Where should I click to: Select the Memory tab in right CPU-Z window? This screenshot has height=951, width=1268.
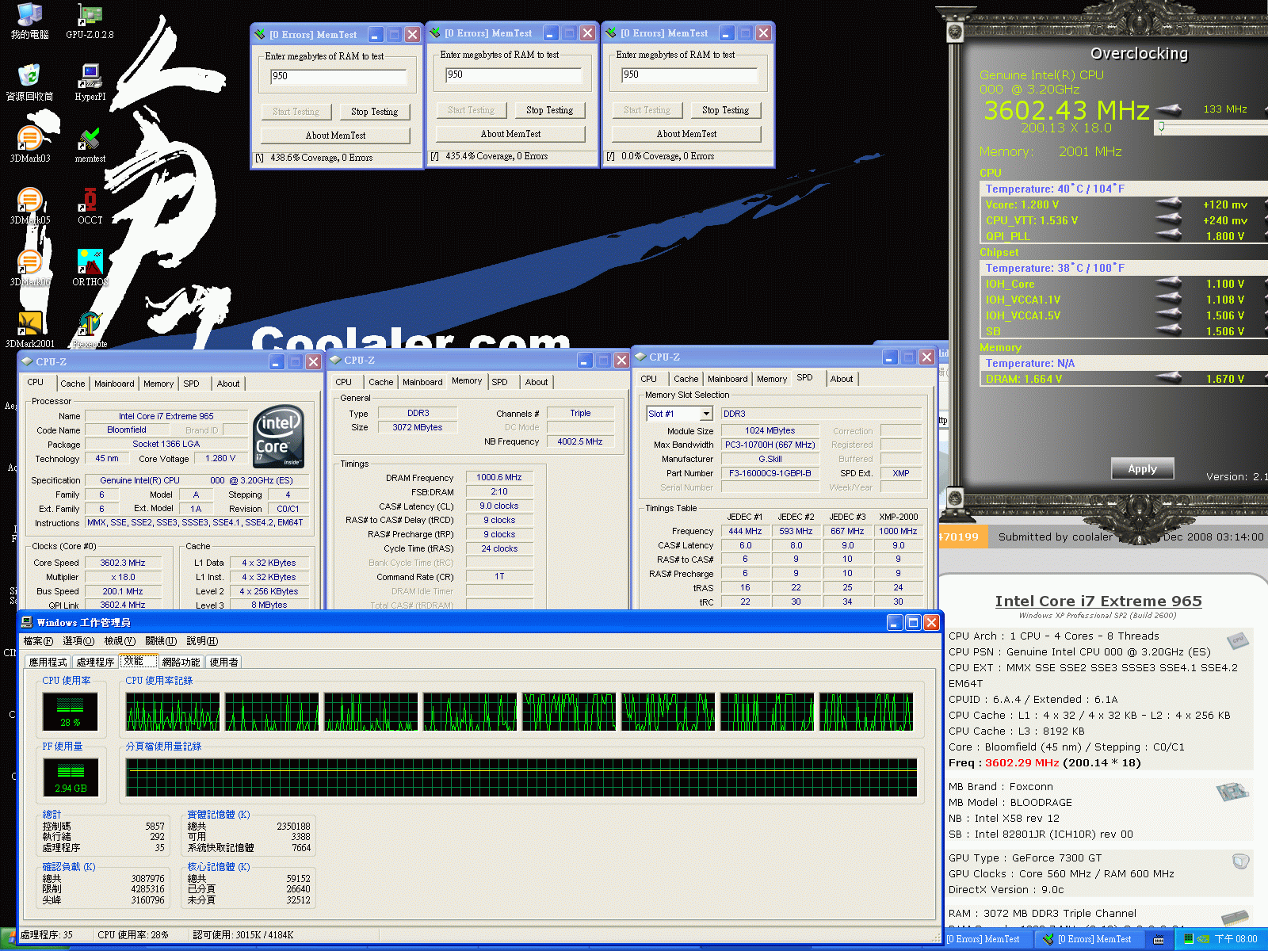coord(771,379)
